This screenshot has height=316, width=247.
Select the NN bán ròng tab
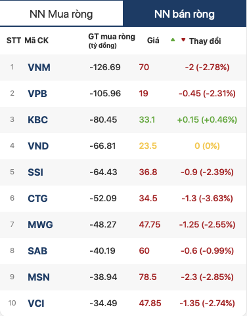click(185, 14)
